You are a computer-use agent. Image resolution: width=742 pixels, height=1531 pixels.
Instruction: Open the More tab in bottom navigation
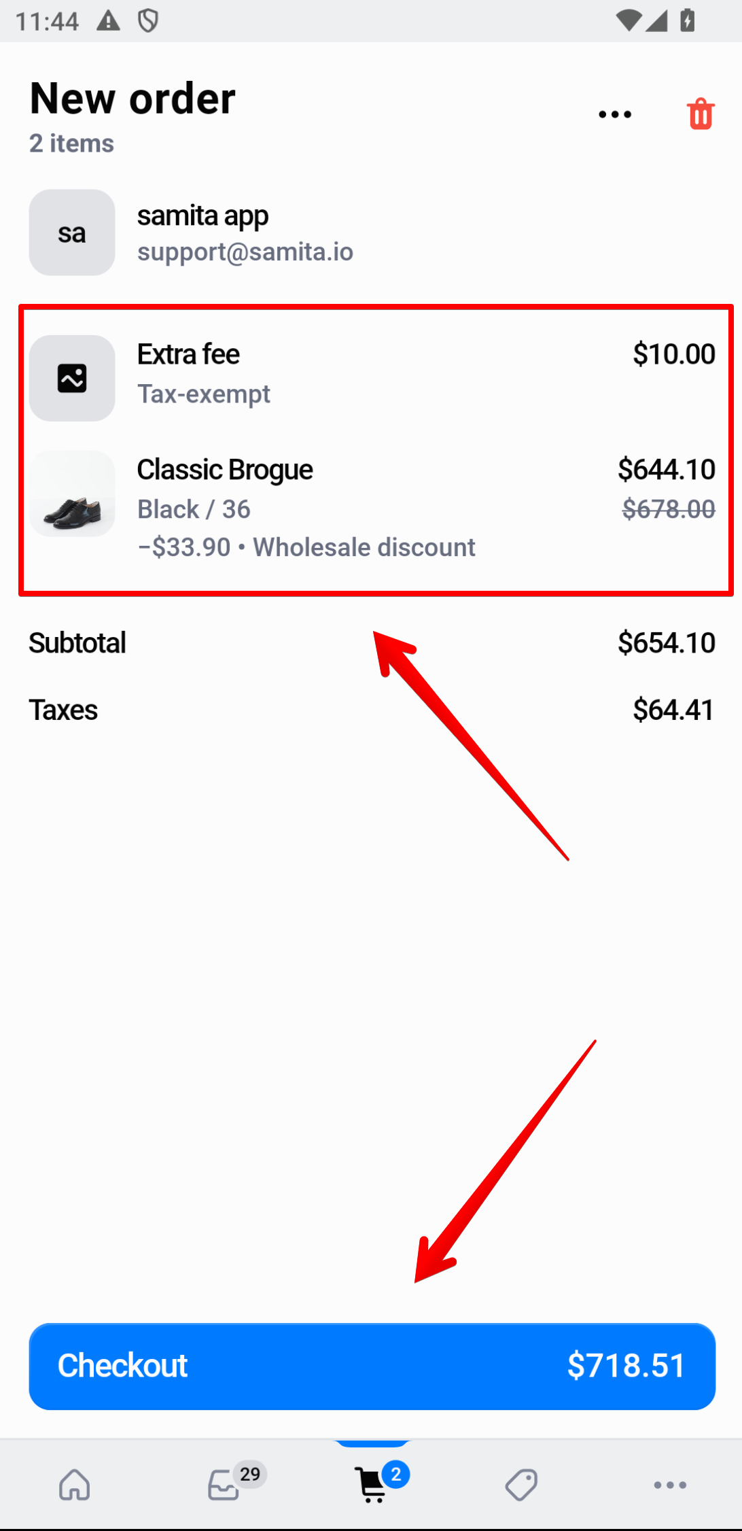[669, 1485]
